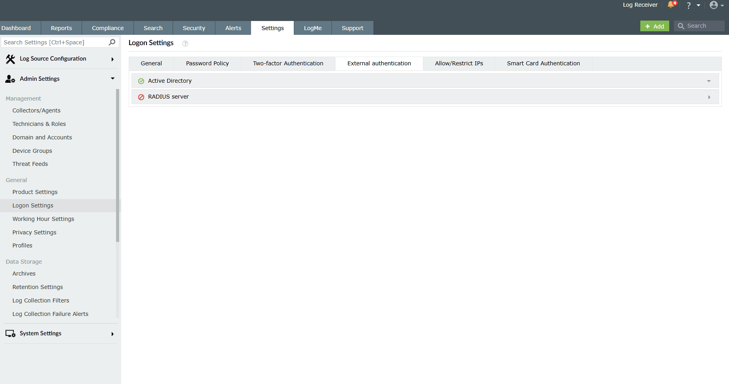Click the System Settings monitor icon

point(10,334)
